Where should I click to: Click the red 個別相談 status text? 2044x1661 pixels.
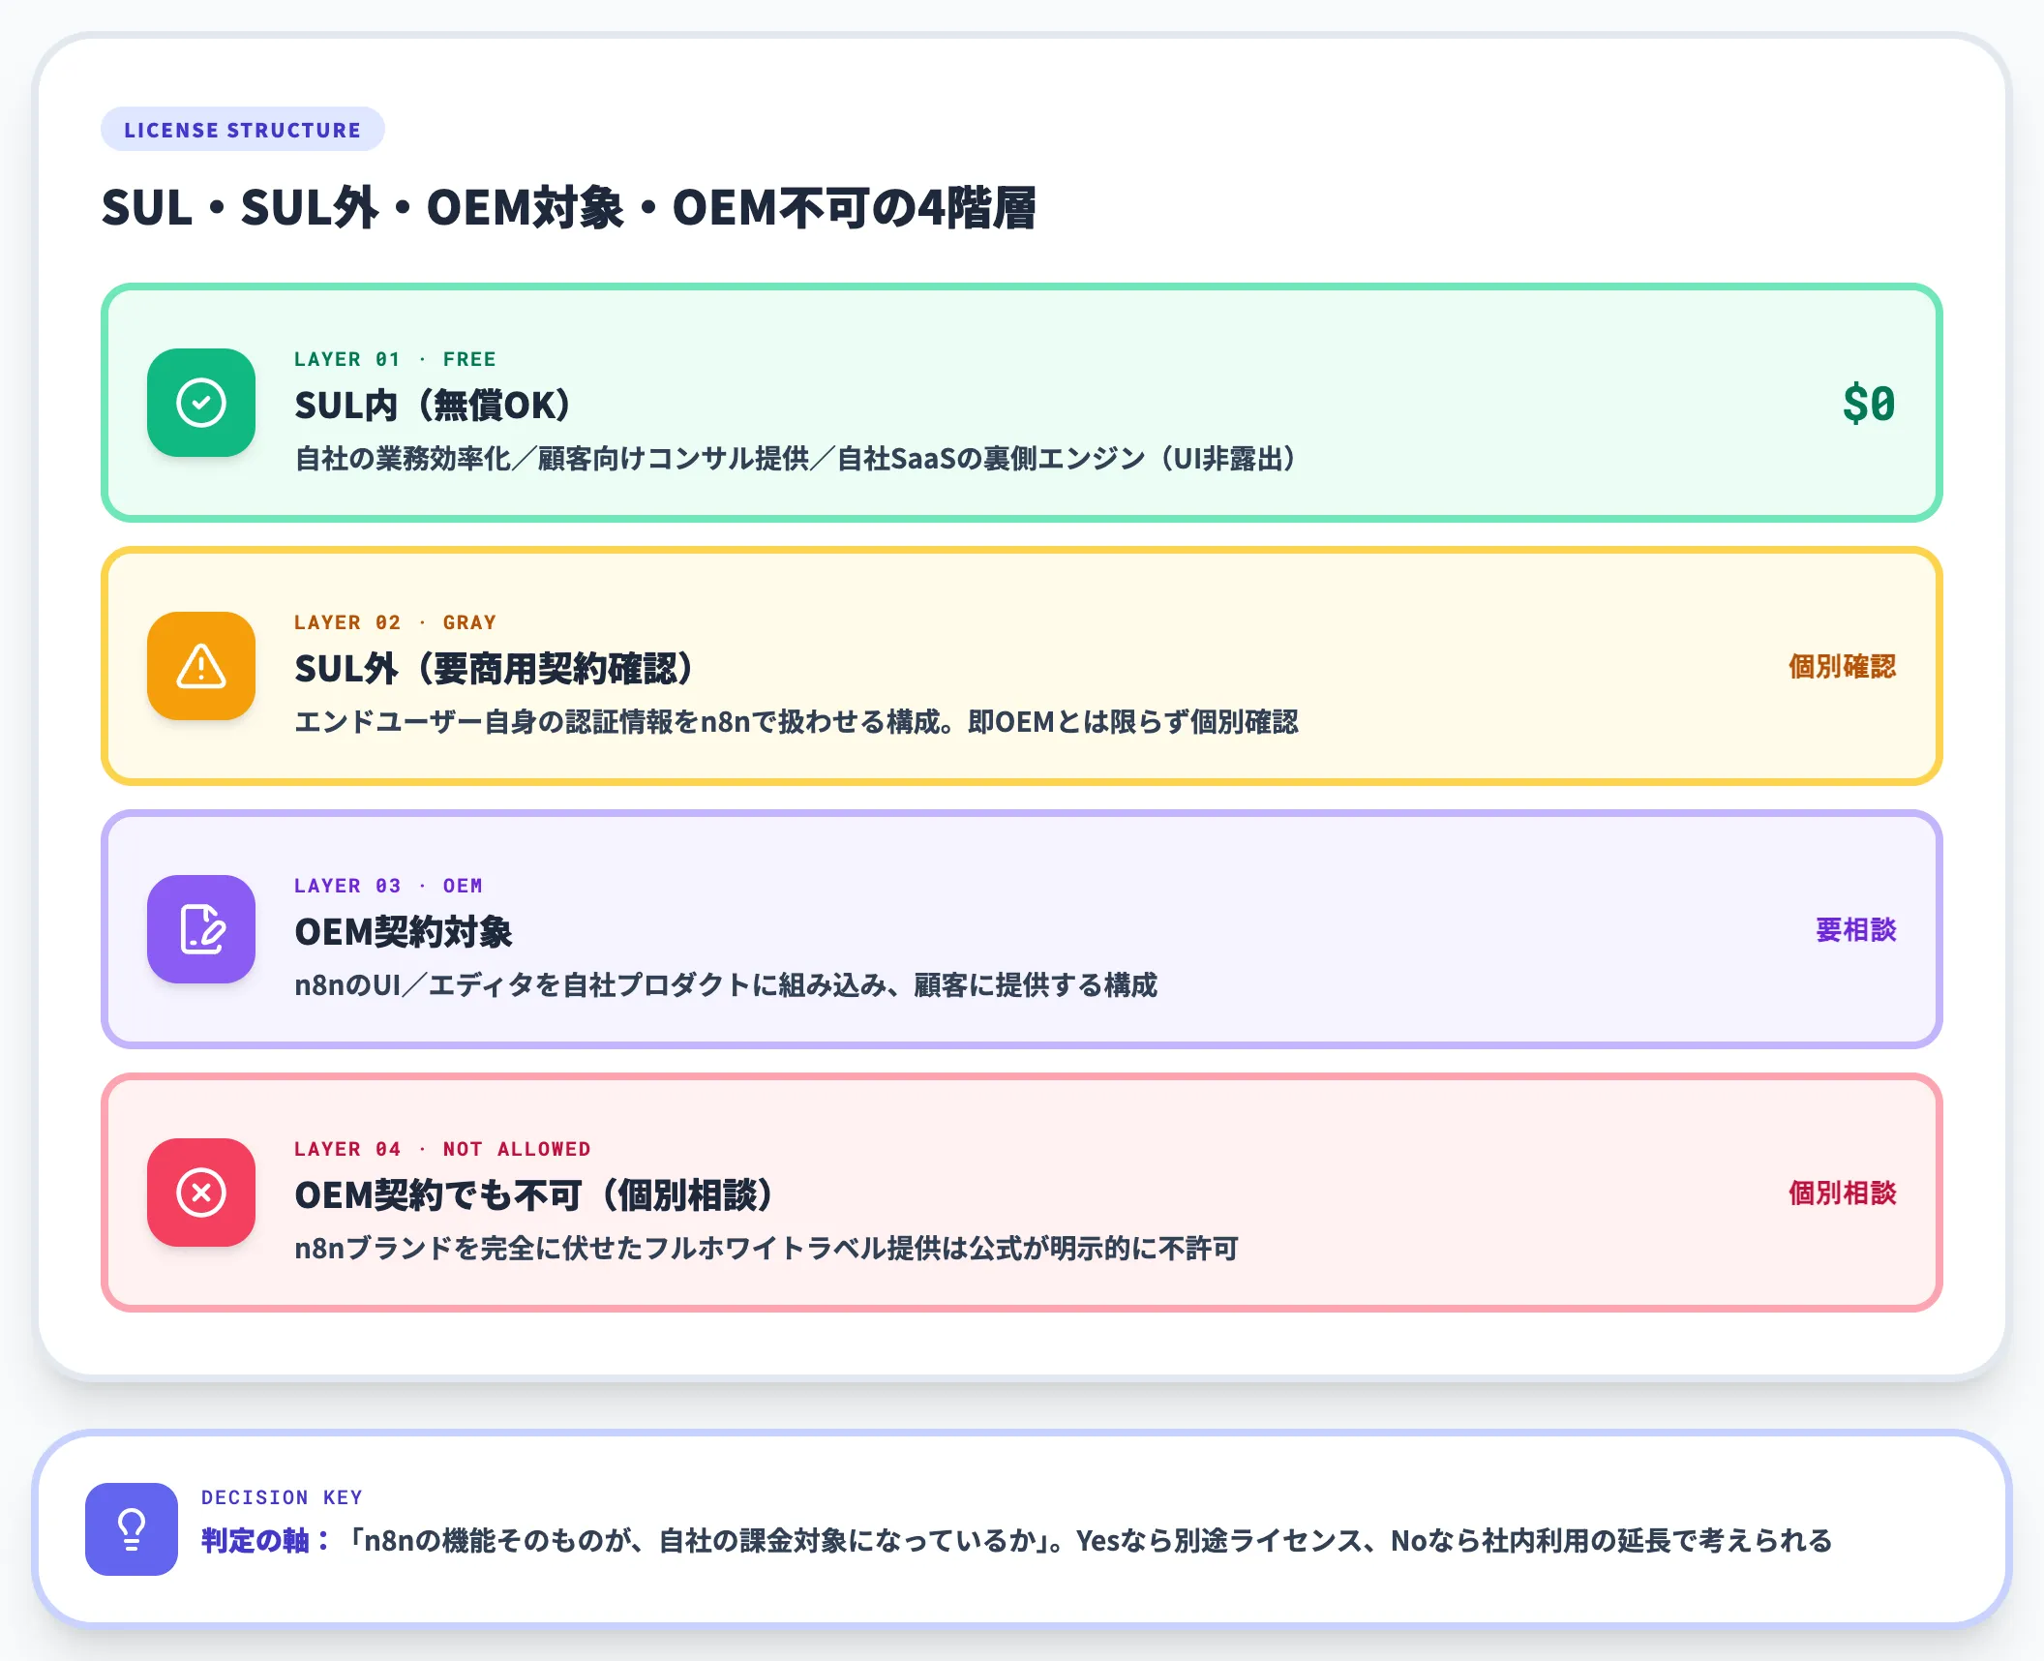point(1843,1193)
